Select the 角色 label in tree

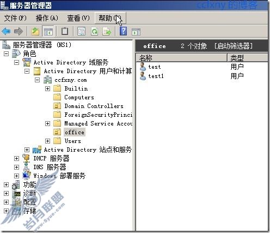coord(29,53)
